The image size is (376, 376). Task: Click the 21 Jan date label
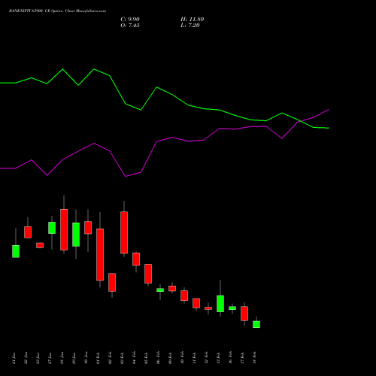coord(14,358)
